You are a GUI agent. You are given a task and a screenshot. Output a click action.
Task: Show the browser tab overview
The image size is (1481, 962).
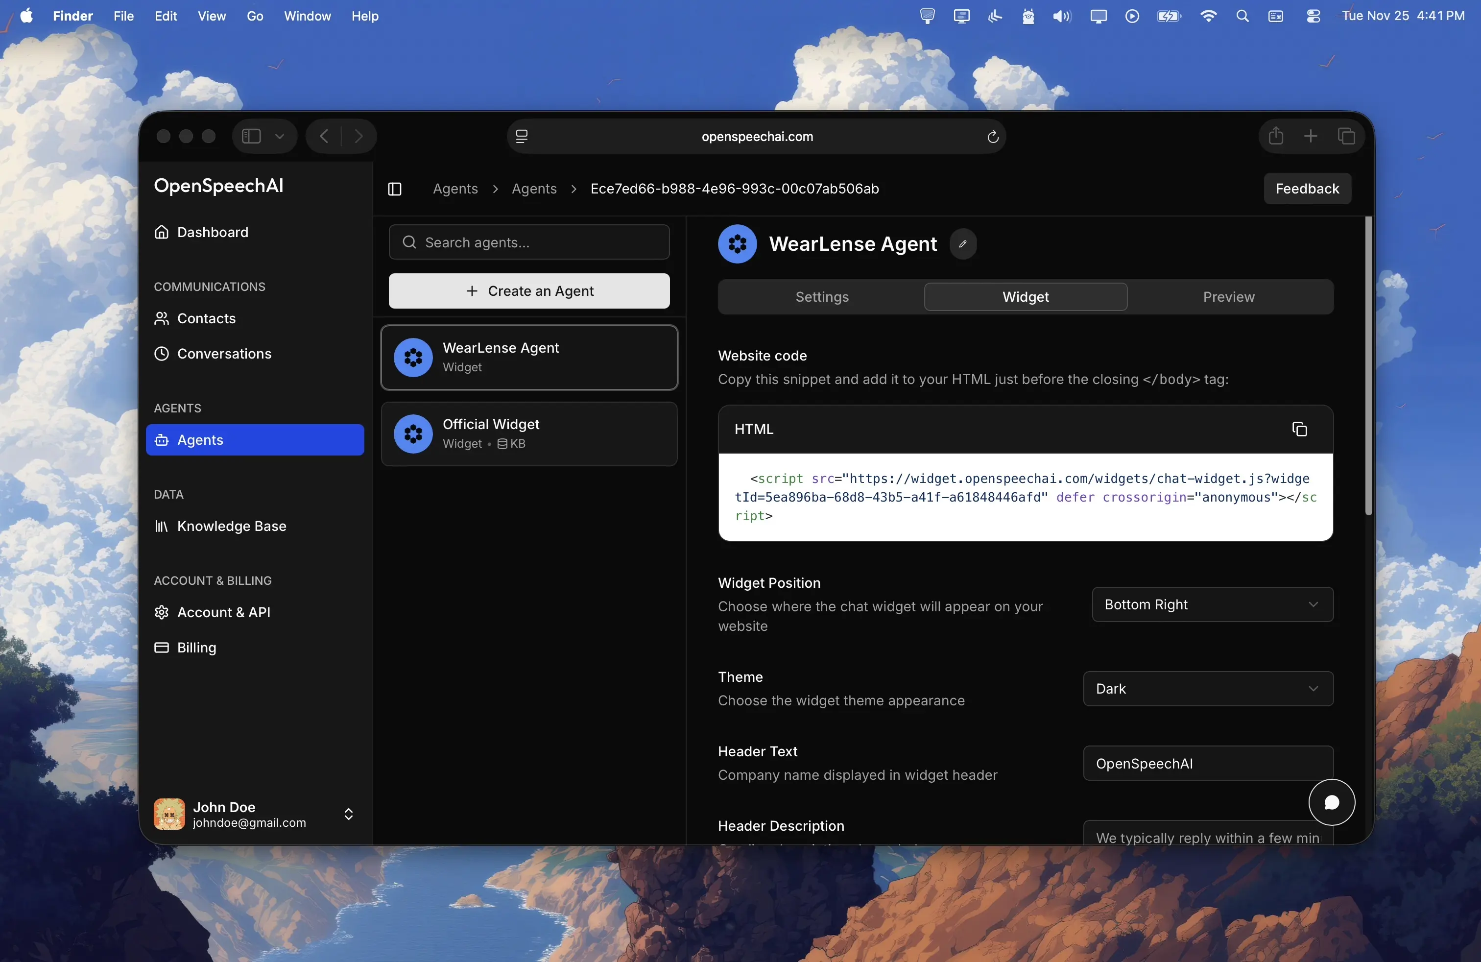pyautogui.click(x=1346, y=136)
